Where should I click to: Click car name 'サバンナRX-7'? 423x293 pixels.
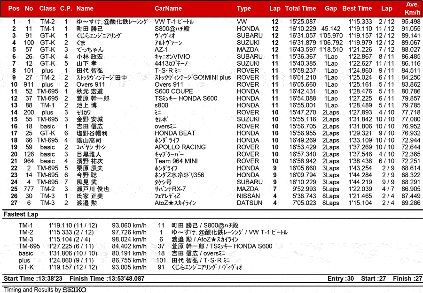coord(170,189)
